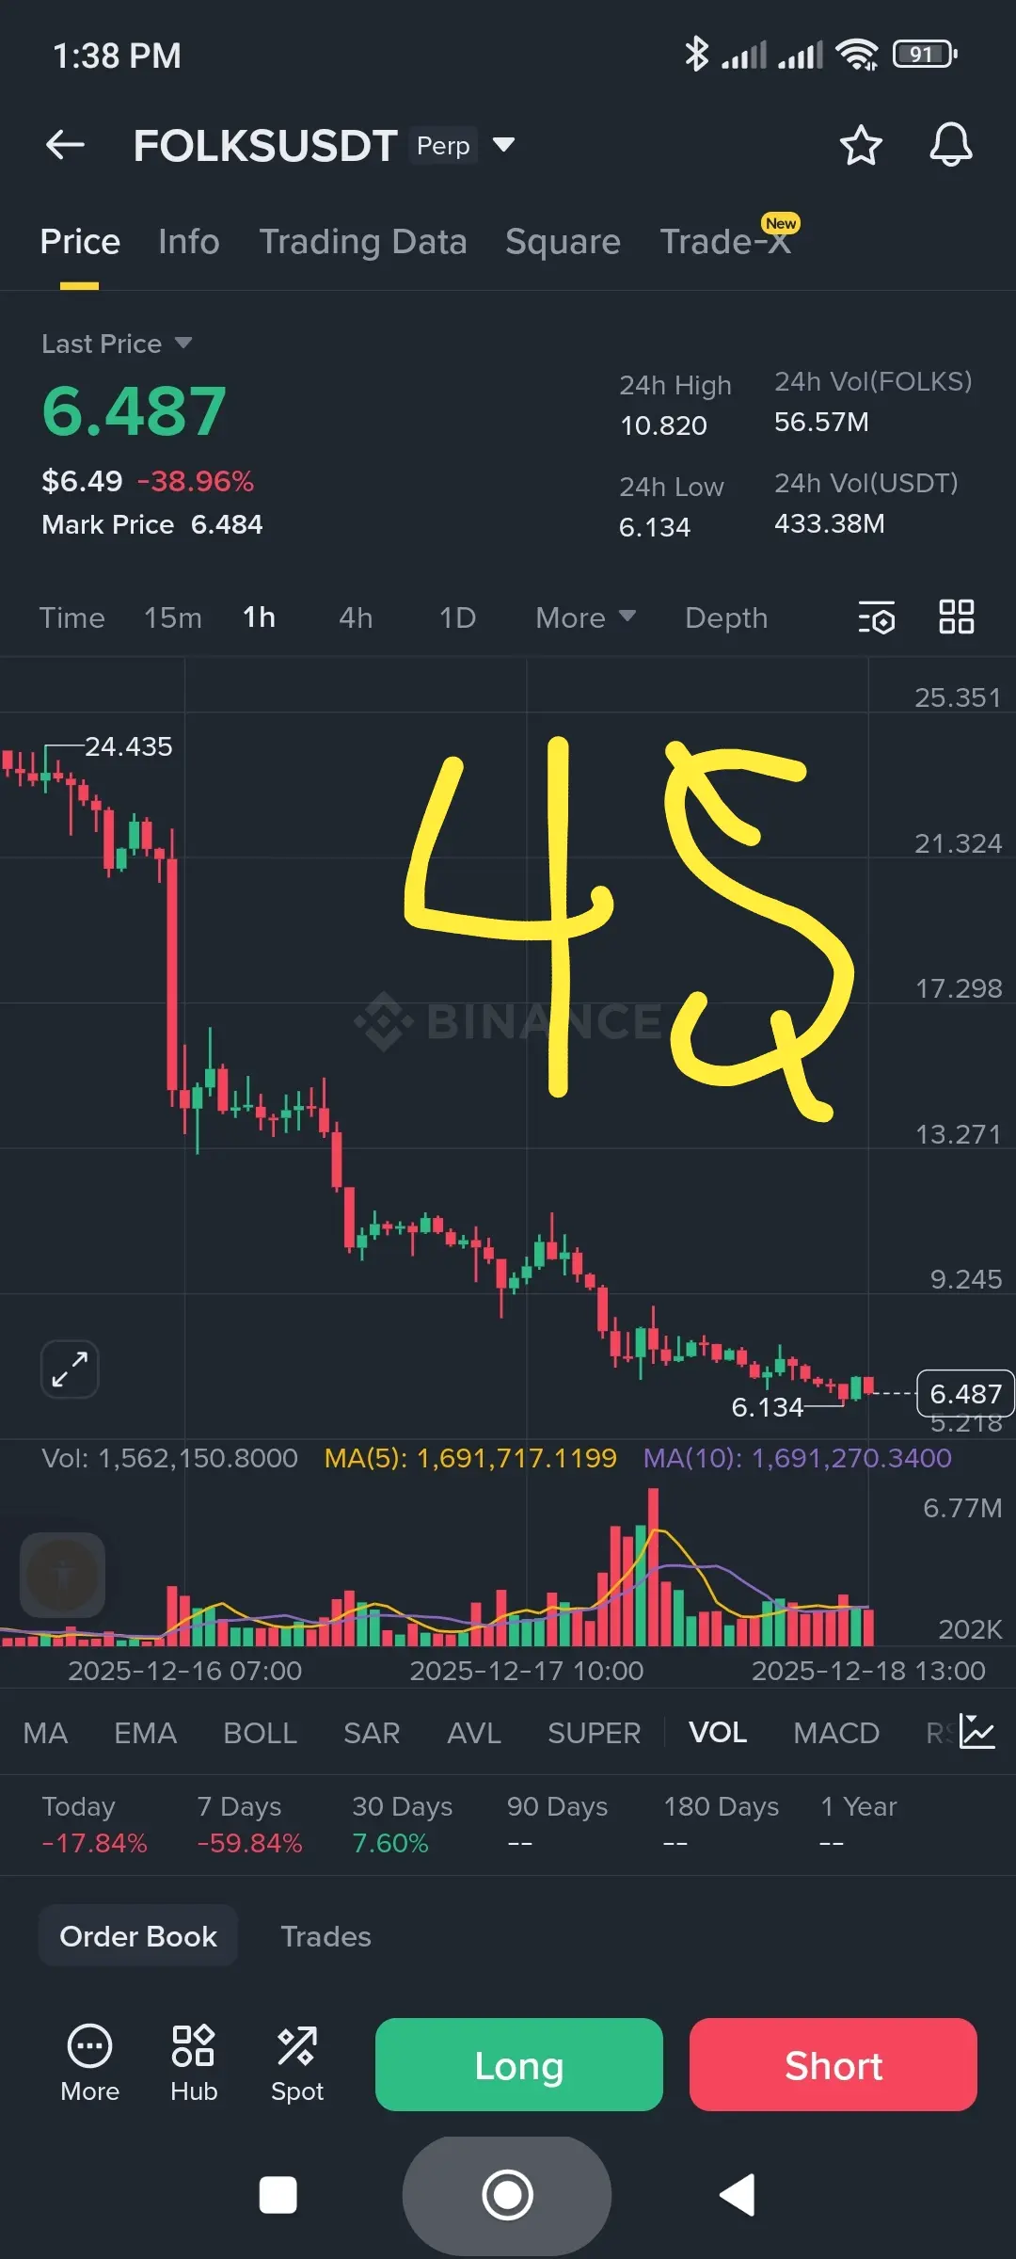Viewport: 1016px width, 2259px height.
Task: Toggle the VOL indicator
Action: click(718, 1732)
